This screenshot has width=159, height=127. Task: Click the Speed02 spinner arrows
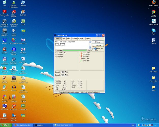(x=66, y=75)
